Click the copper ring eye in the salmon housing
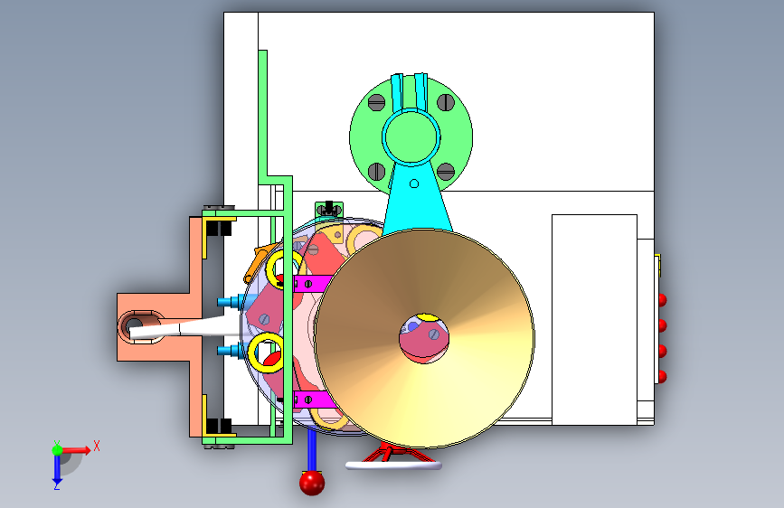Viewport: 784px width, 508px height. pos(141,326)
